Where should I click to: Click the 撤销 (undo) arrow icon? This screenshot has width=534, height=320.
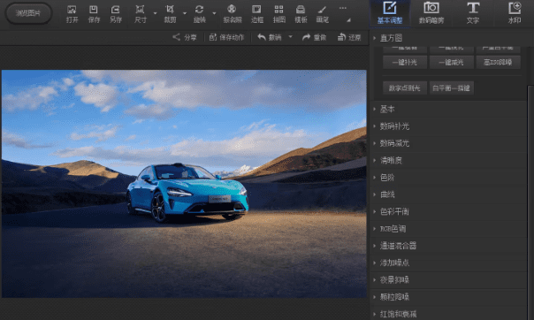[x=262, y=37]
